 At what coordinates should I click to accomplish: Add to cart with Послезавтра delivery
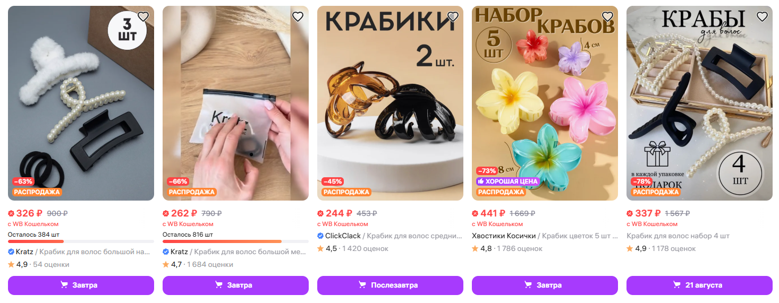(x=390, y=285)
